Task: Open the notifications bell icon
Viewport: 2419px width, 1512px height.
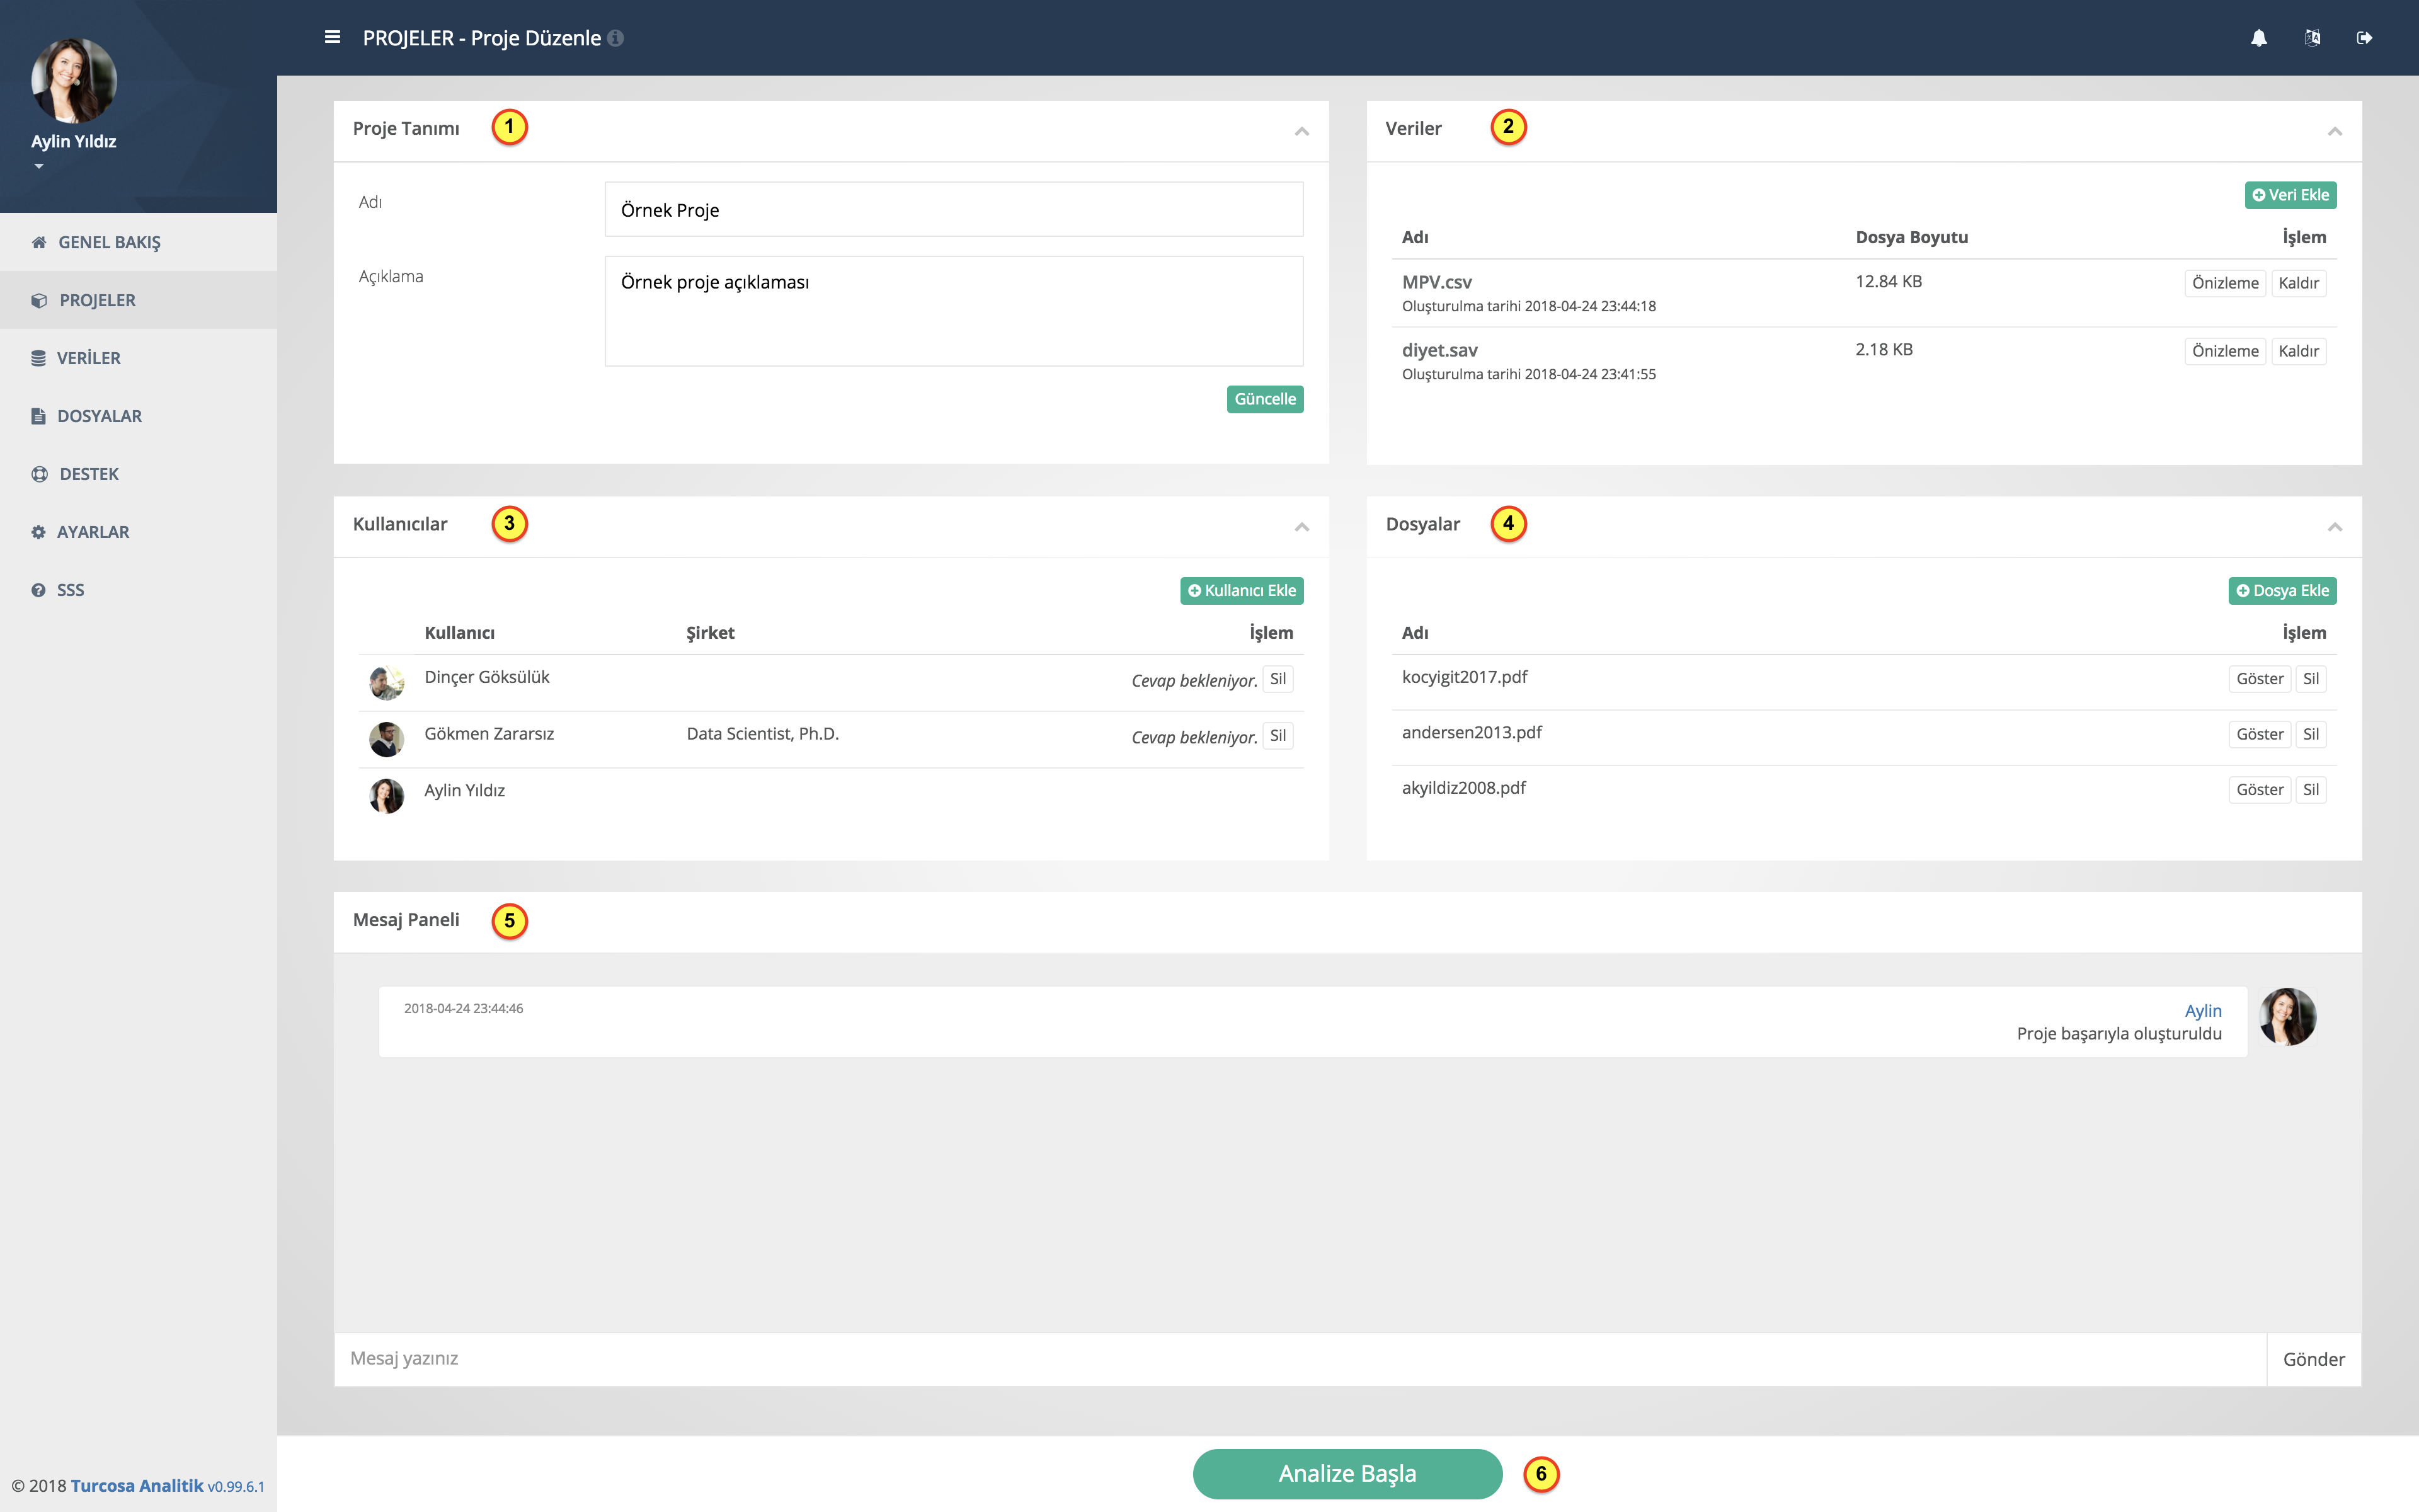Action: 2259,38
